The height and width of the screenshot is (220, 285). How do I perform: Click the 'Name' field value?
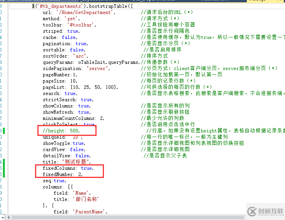pyautogui.click(x=81, y=193)
